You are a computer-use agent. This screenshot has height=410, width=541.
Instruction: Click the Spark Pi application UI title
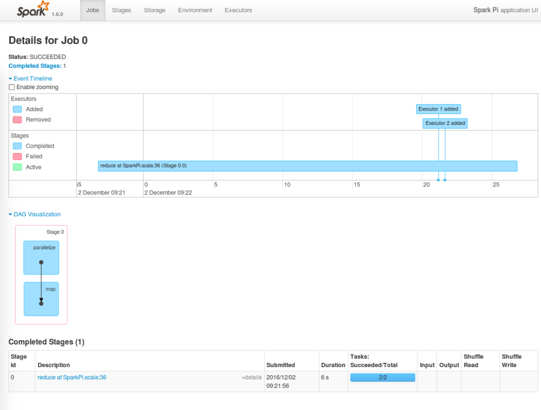point(506,10)
